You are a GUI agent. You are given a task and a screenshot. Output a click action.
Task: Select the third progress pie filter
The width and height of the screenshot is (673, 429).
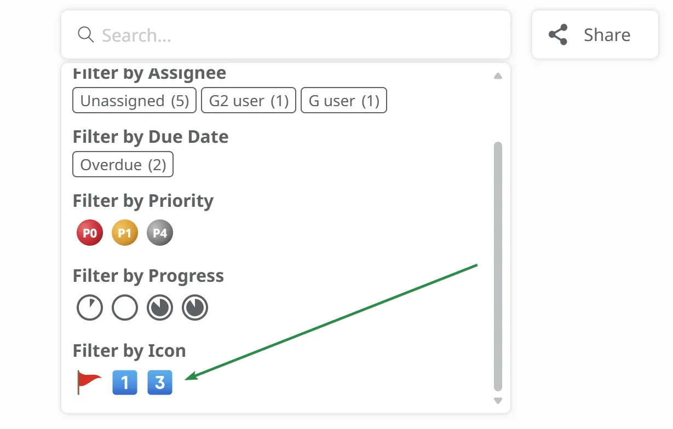click(x=160, y=308)
